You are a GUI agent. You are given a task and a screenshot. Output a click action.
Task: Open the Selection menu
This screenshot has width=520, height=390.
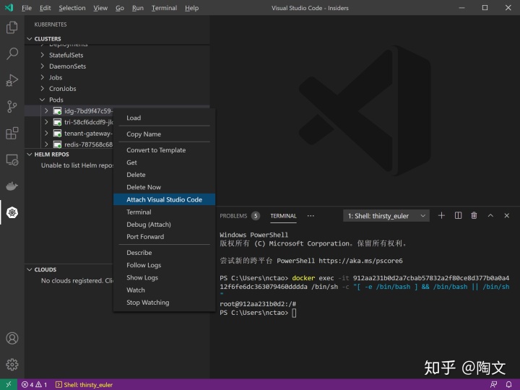click(x=72, y=8)
